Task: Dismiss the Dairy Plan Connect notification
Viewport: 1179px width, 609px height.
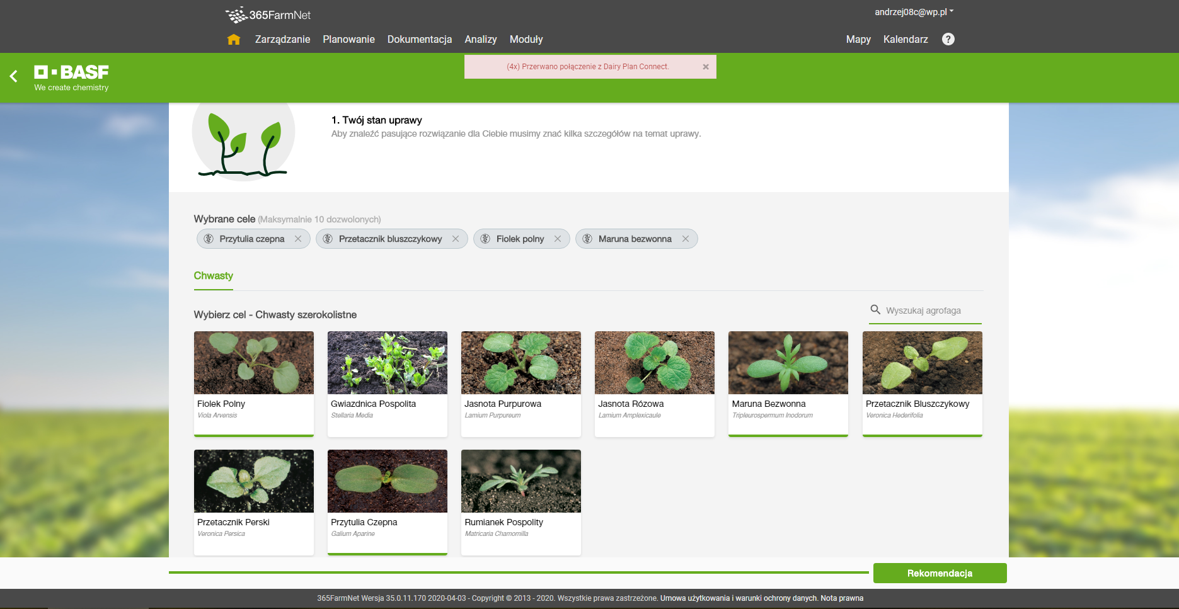Action: point(706,67)
